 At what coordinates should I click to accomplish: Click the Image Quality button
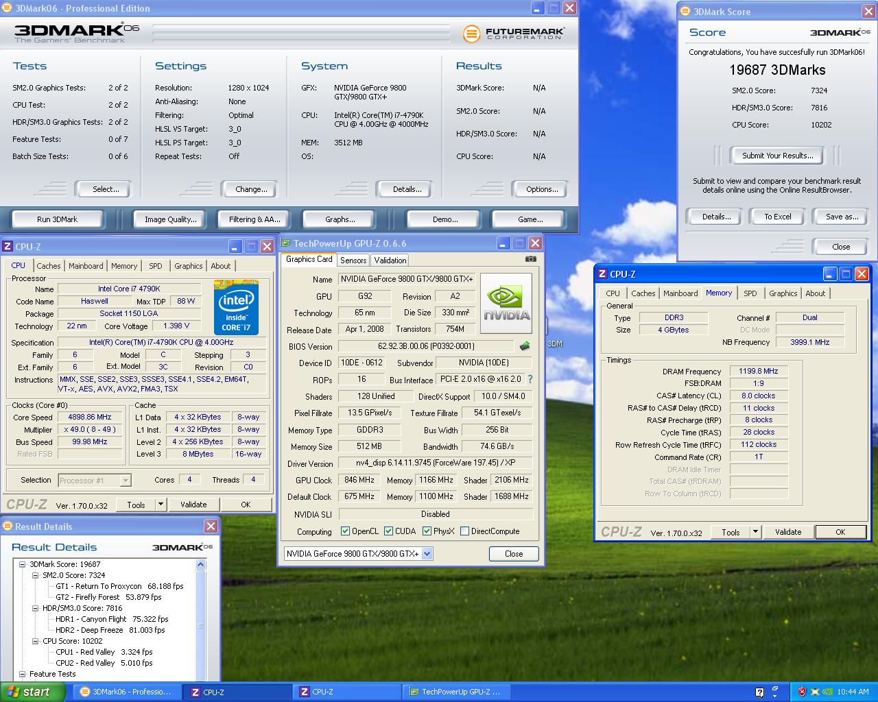click(171, 219)
